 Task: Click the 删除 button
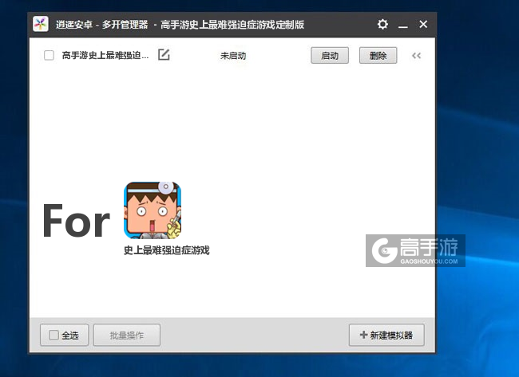[378, 56]
